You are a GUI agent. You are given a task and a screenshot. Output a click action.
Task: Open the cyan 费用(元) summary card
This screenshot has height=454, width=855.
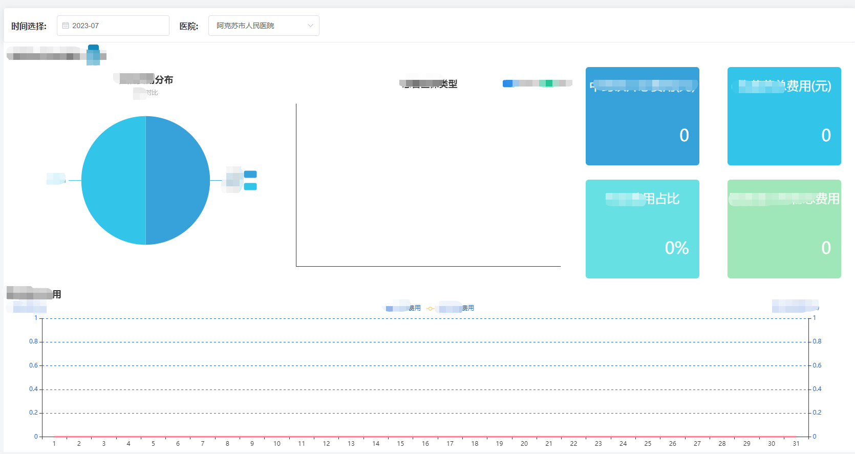click(784, 116)
